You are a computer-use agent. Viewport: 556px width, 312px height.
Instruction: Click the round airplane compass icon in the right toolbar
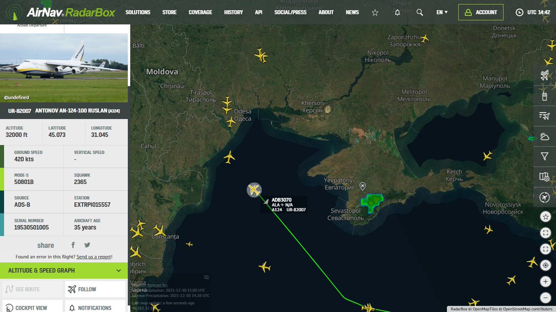click(x=544, y=197)
